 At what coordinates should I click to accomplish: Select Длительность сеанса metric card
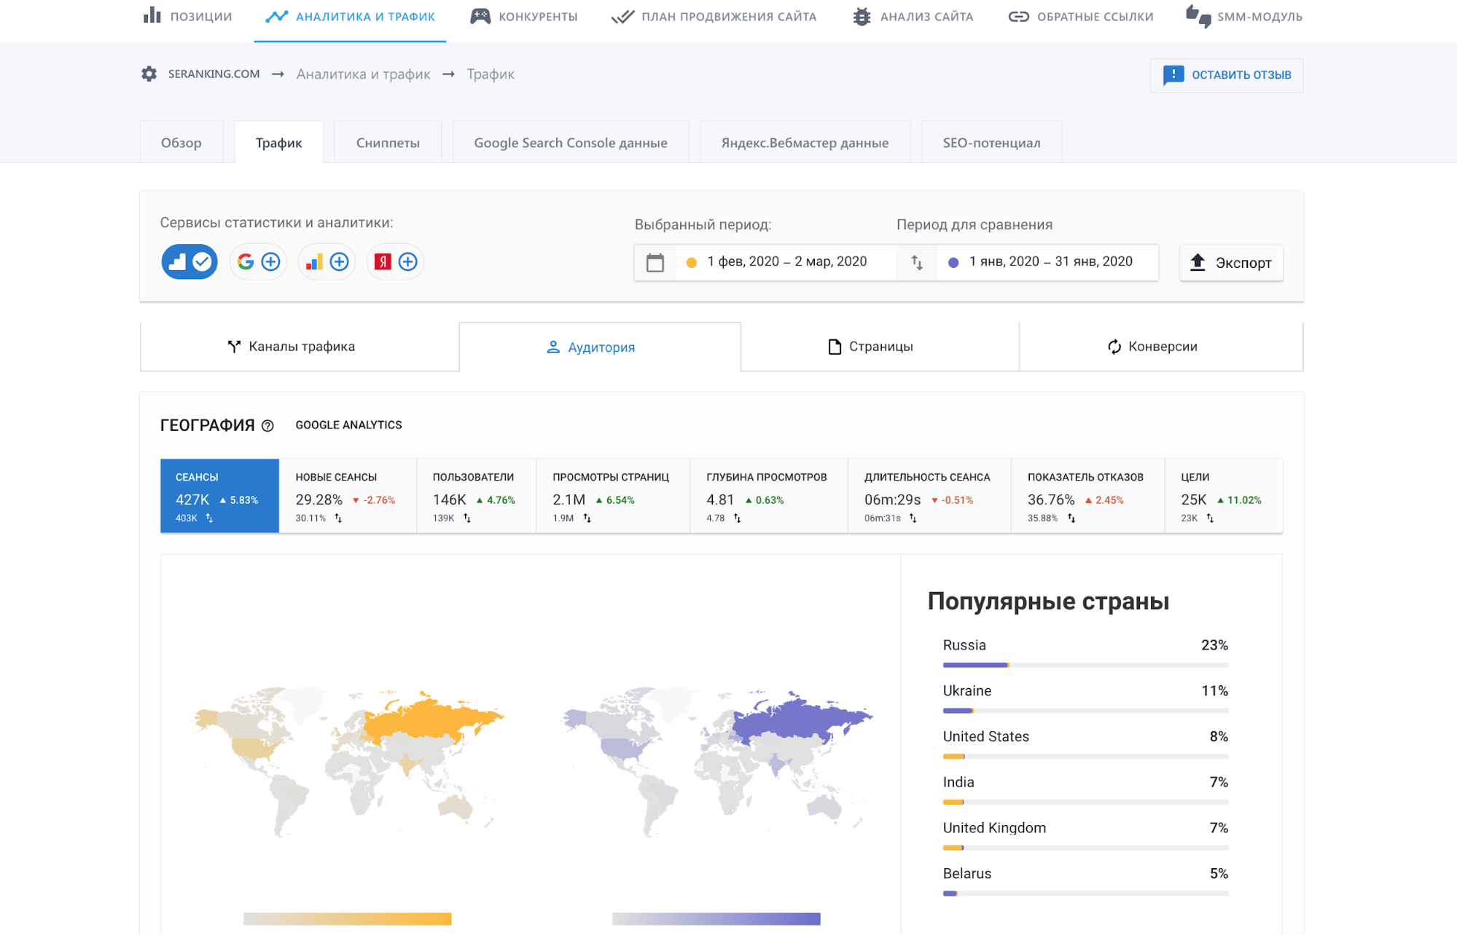tap(929, 496)
